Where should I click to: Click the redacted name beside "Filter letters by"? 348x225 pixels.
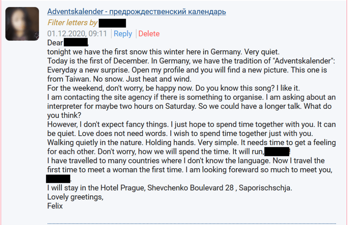pyautogui.click(x=112, y=23)
